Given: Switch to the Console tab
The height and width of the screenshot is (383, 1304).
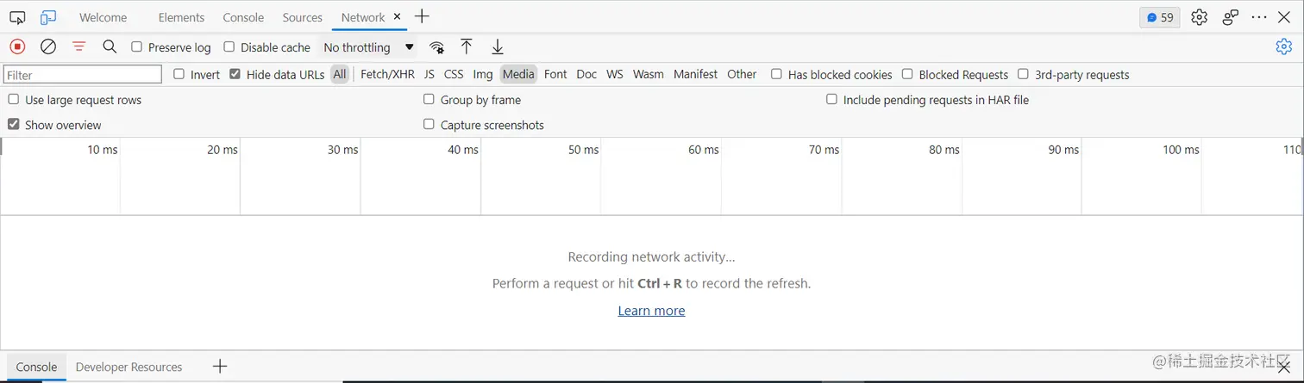Looking at the screenshot, I should 243,17.
